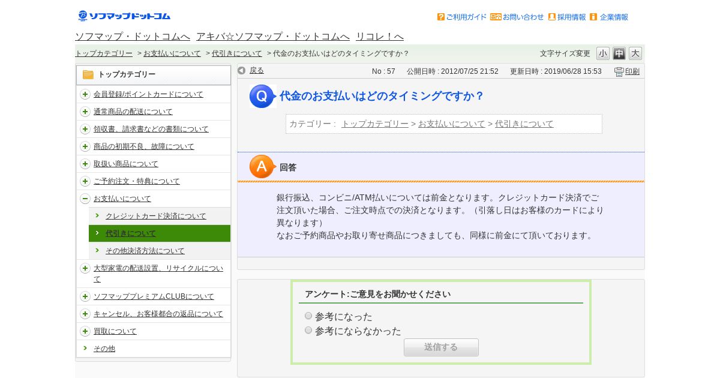This screenshot has width=720, height=378.
Task: Expand 商品の初期不良、故障について category
Action: [x=85, y=146]
